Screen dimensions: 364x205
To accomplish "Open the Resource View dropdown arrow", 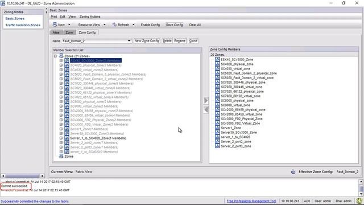I will (x=105, y=24).
